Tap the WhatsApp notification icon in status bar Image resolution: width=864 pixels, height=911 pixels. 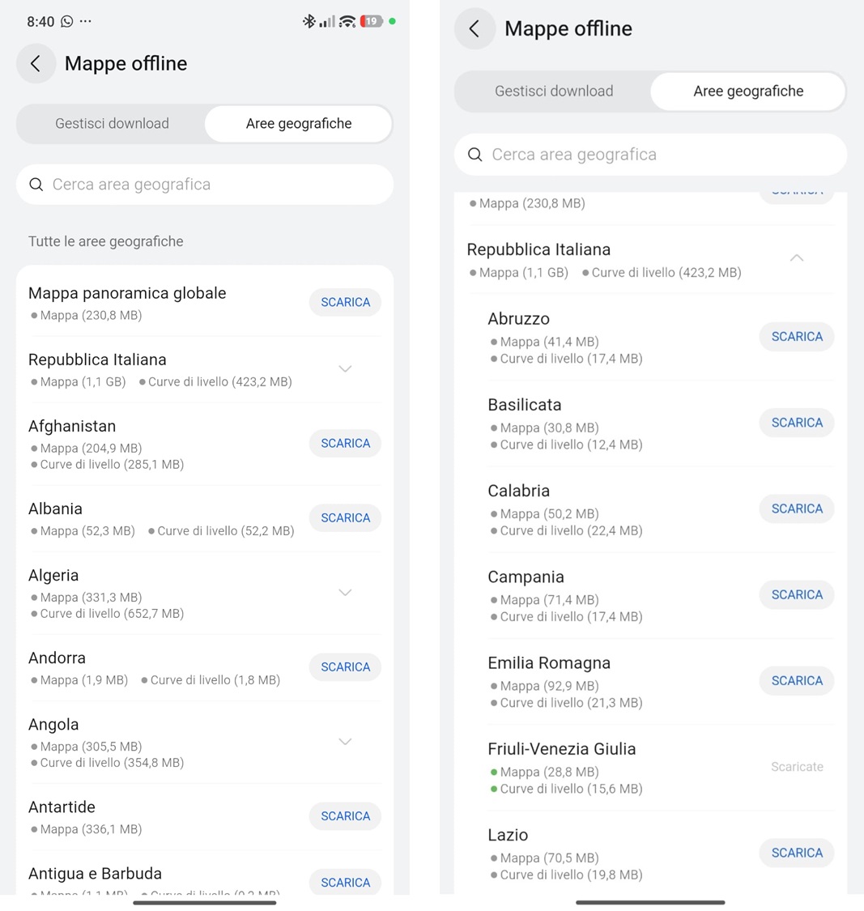coord(67,22)
